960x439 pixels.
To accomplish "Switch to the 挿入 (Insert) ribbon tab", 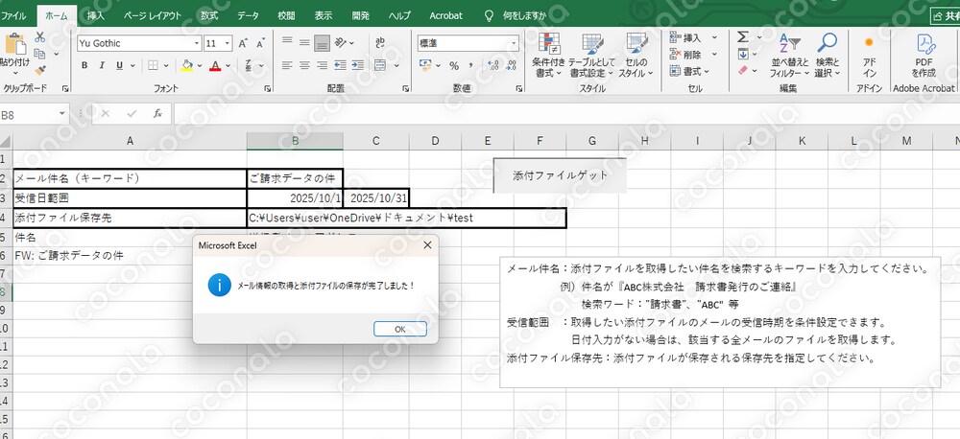I will (95, 16).
